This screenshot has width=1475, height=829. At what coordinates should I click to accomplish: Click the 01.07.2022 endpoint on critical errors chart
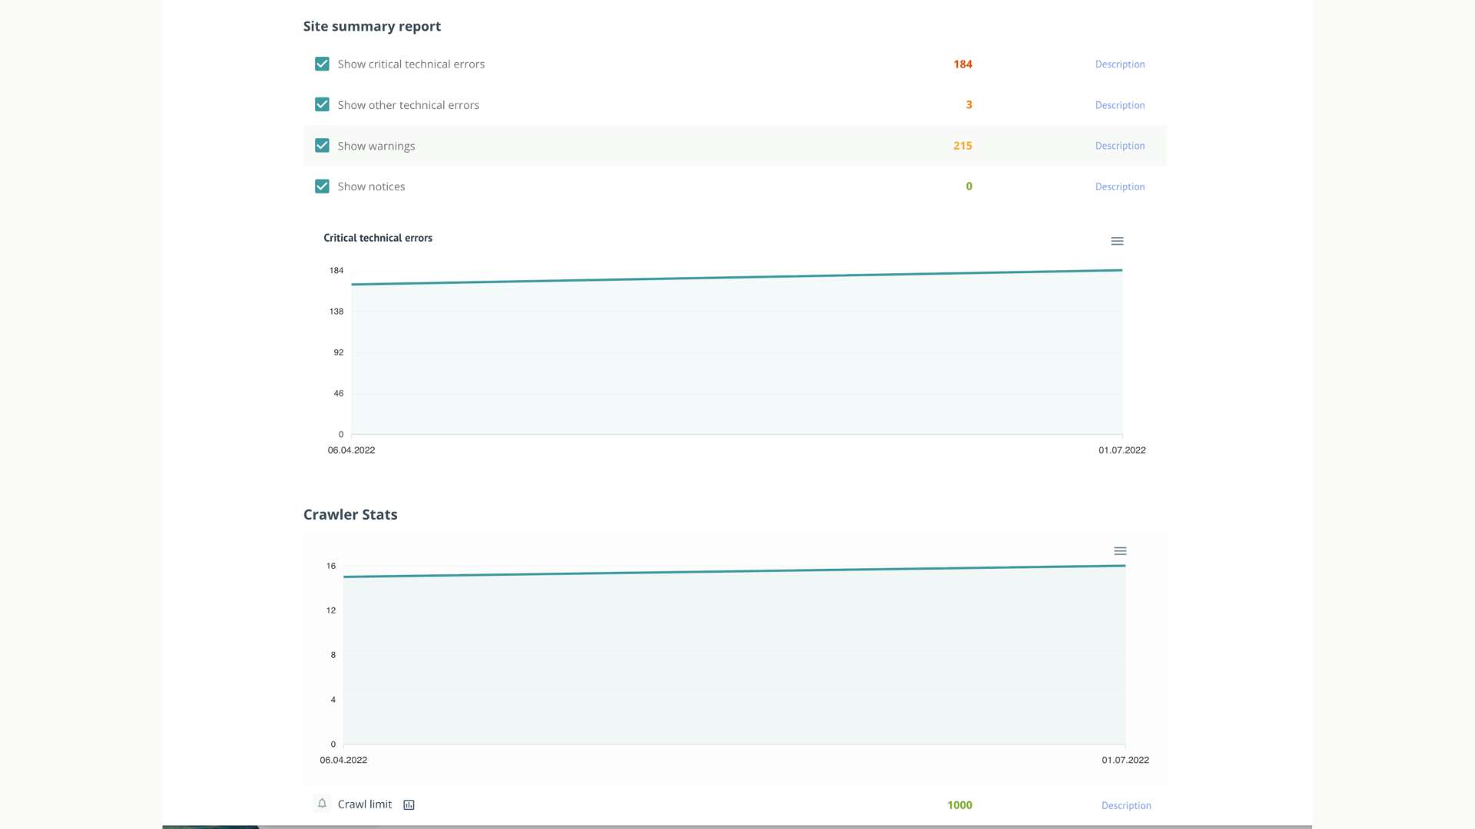[1122, 450]
